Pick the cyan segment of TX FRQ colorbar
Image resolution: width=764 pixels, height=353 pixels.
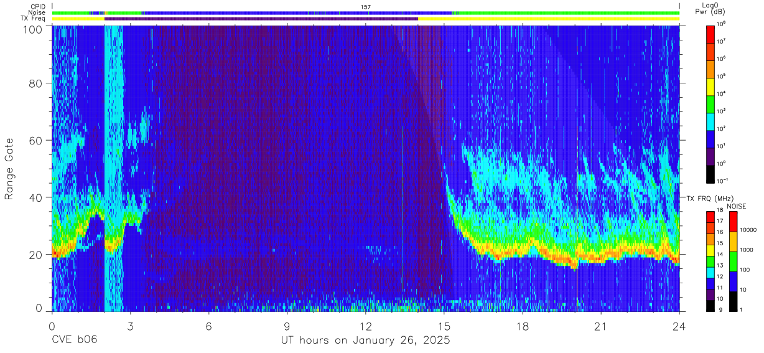tap(710, 271)
